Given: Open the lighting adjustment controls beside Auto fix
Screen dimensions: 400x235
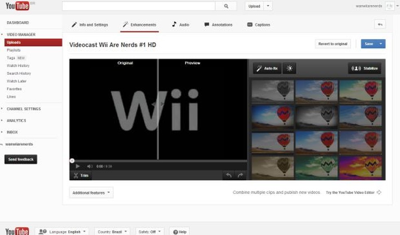Looking at the screenshot, I should point(289,68).
